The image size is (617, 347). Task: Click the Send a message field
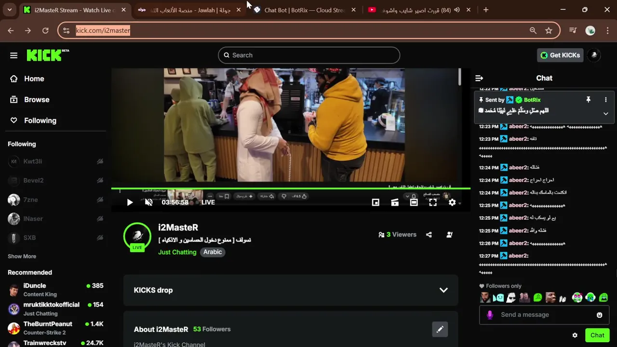point(544,315)
